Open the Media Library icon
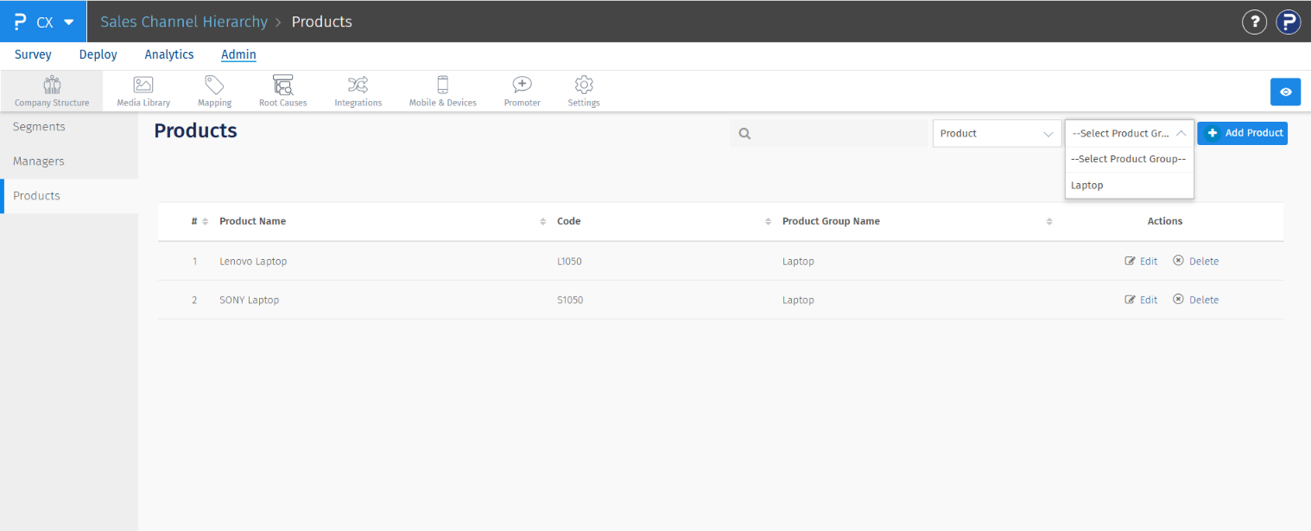This screenshot has width=1311, height=531. [x=143, y=85]
